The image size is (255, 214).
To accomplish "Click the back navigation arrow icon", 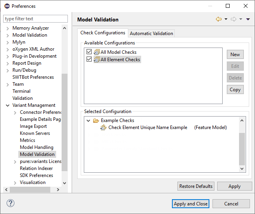I will click(219, 19).
